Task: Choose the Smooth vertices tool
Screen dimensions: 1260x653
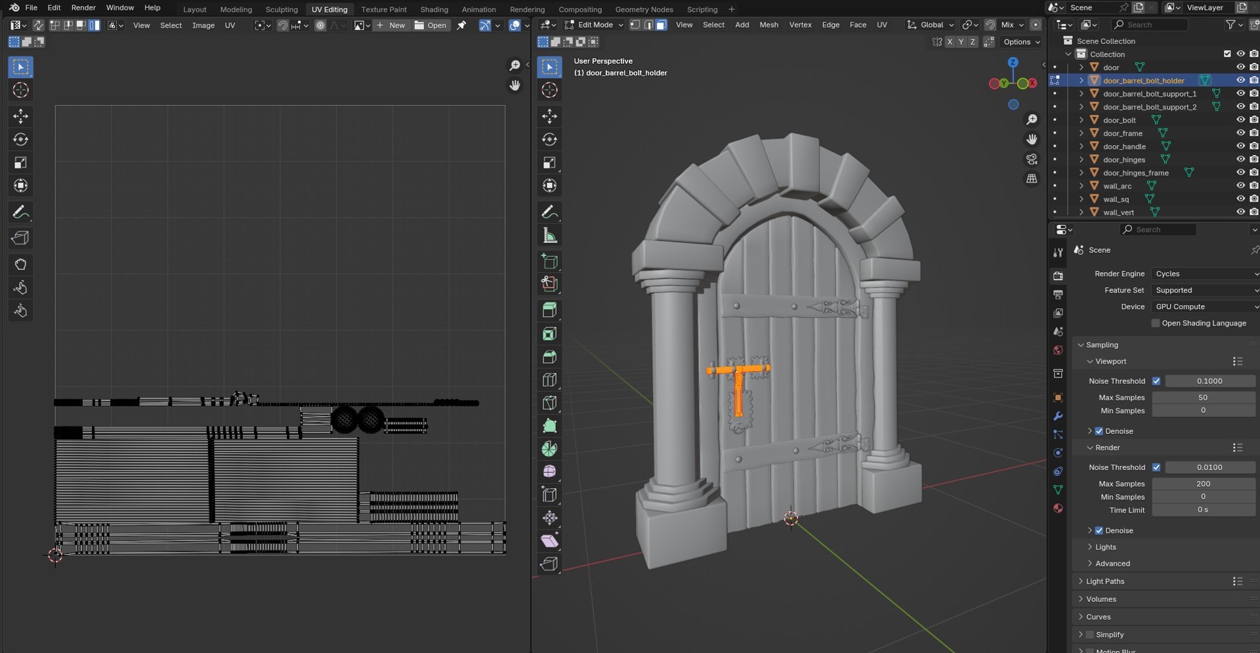Action: point(549,472)
